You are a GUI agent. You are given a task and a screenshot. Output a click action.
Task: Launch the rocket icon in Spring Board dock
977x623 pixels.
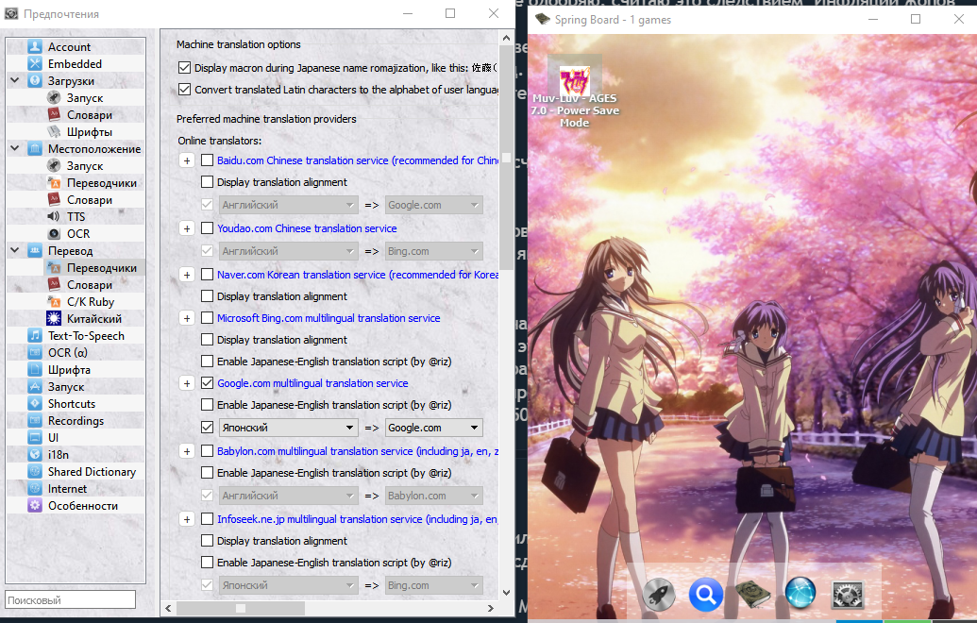tap(658, 594)
